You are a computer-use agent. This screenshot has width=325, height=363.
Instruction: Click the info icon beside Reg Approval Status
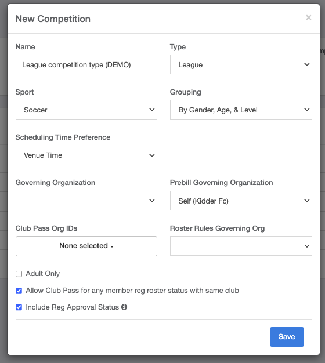(124, 307)
